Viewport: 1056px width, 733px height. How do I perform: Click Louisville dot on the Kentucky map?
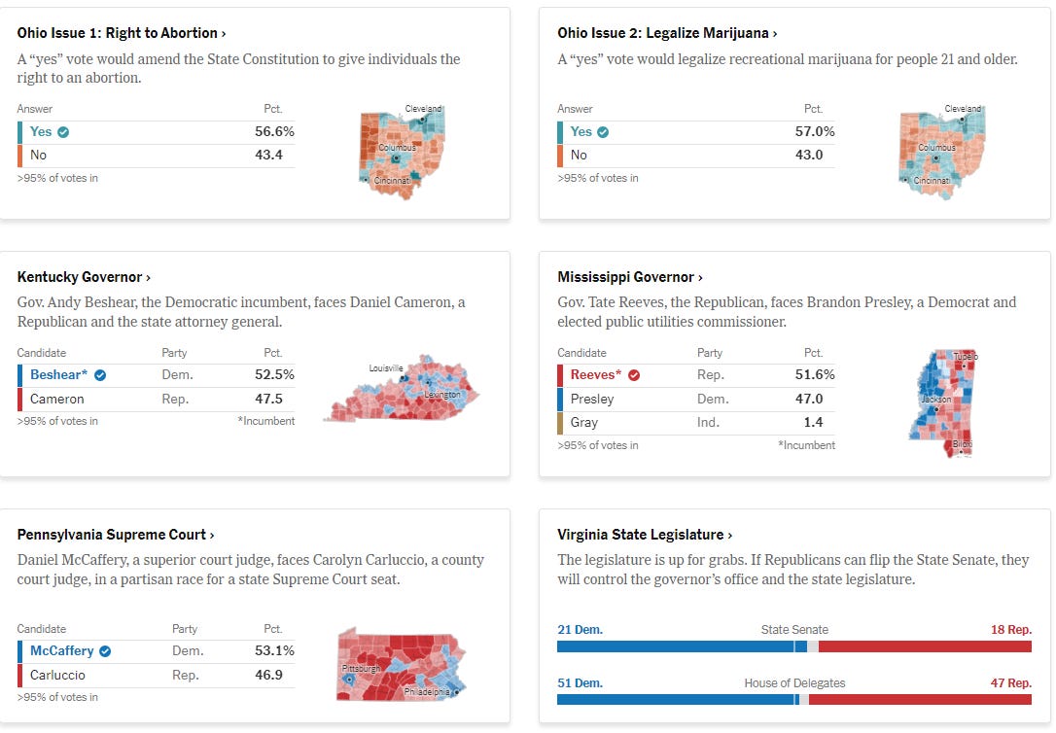[402, 377]
